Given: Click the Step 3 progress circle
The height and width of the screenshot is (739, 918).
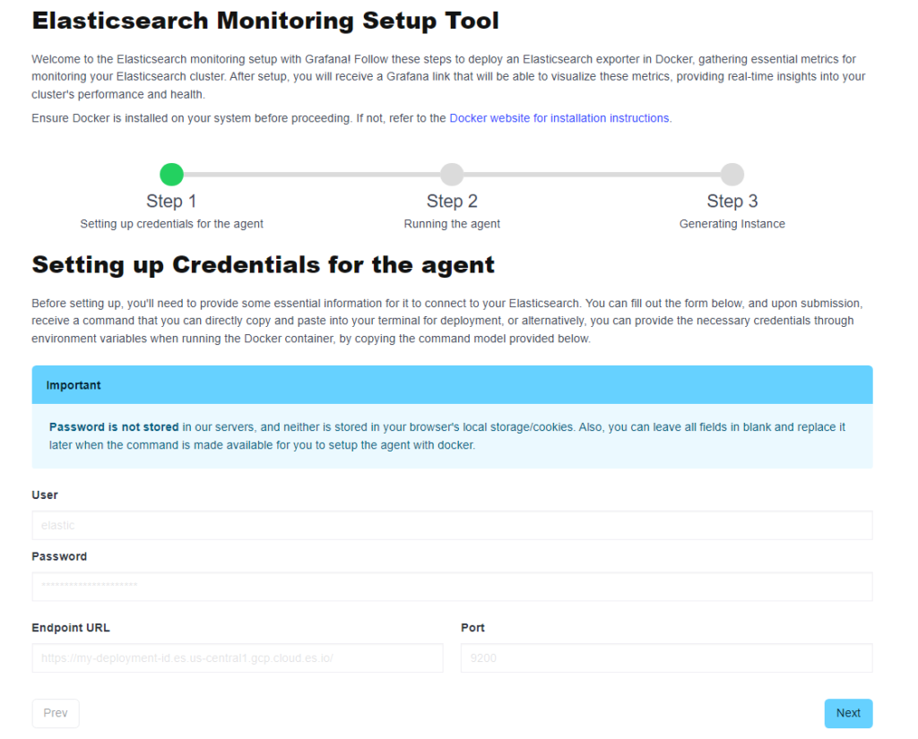Looking at the screenshot, I should 732,174.
